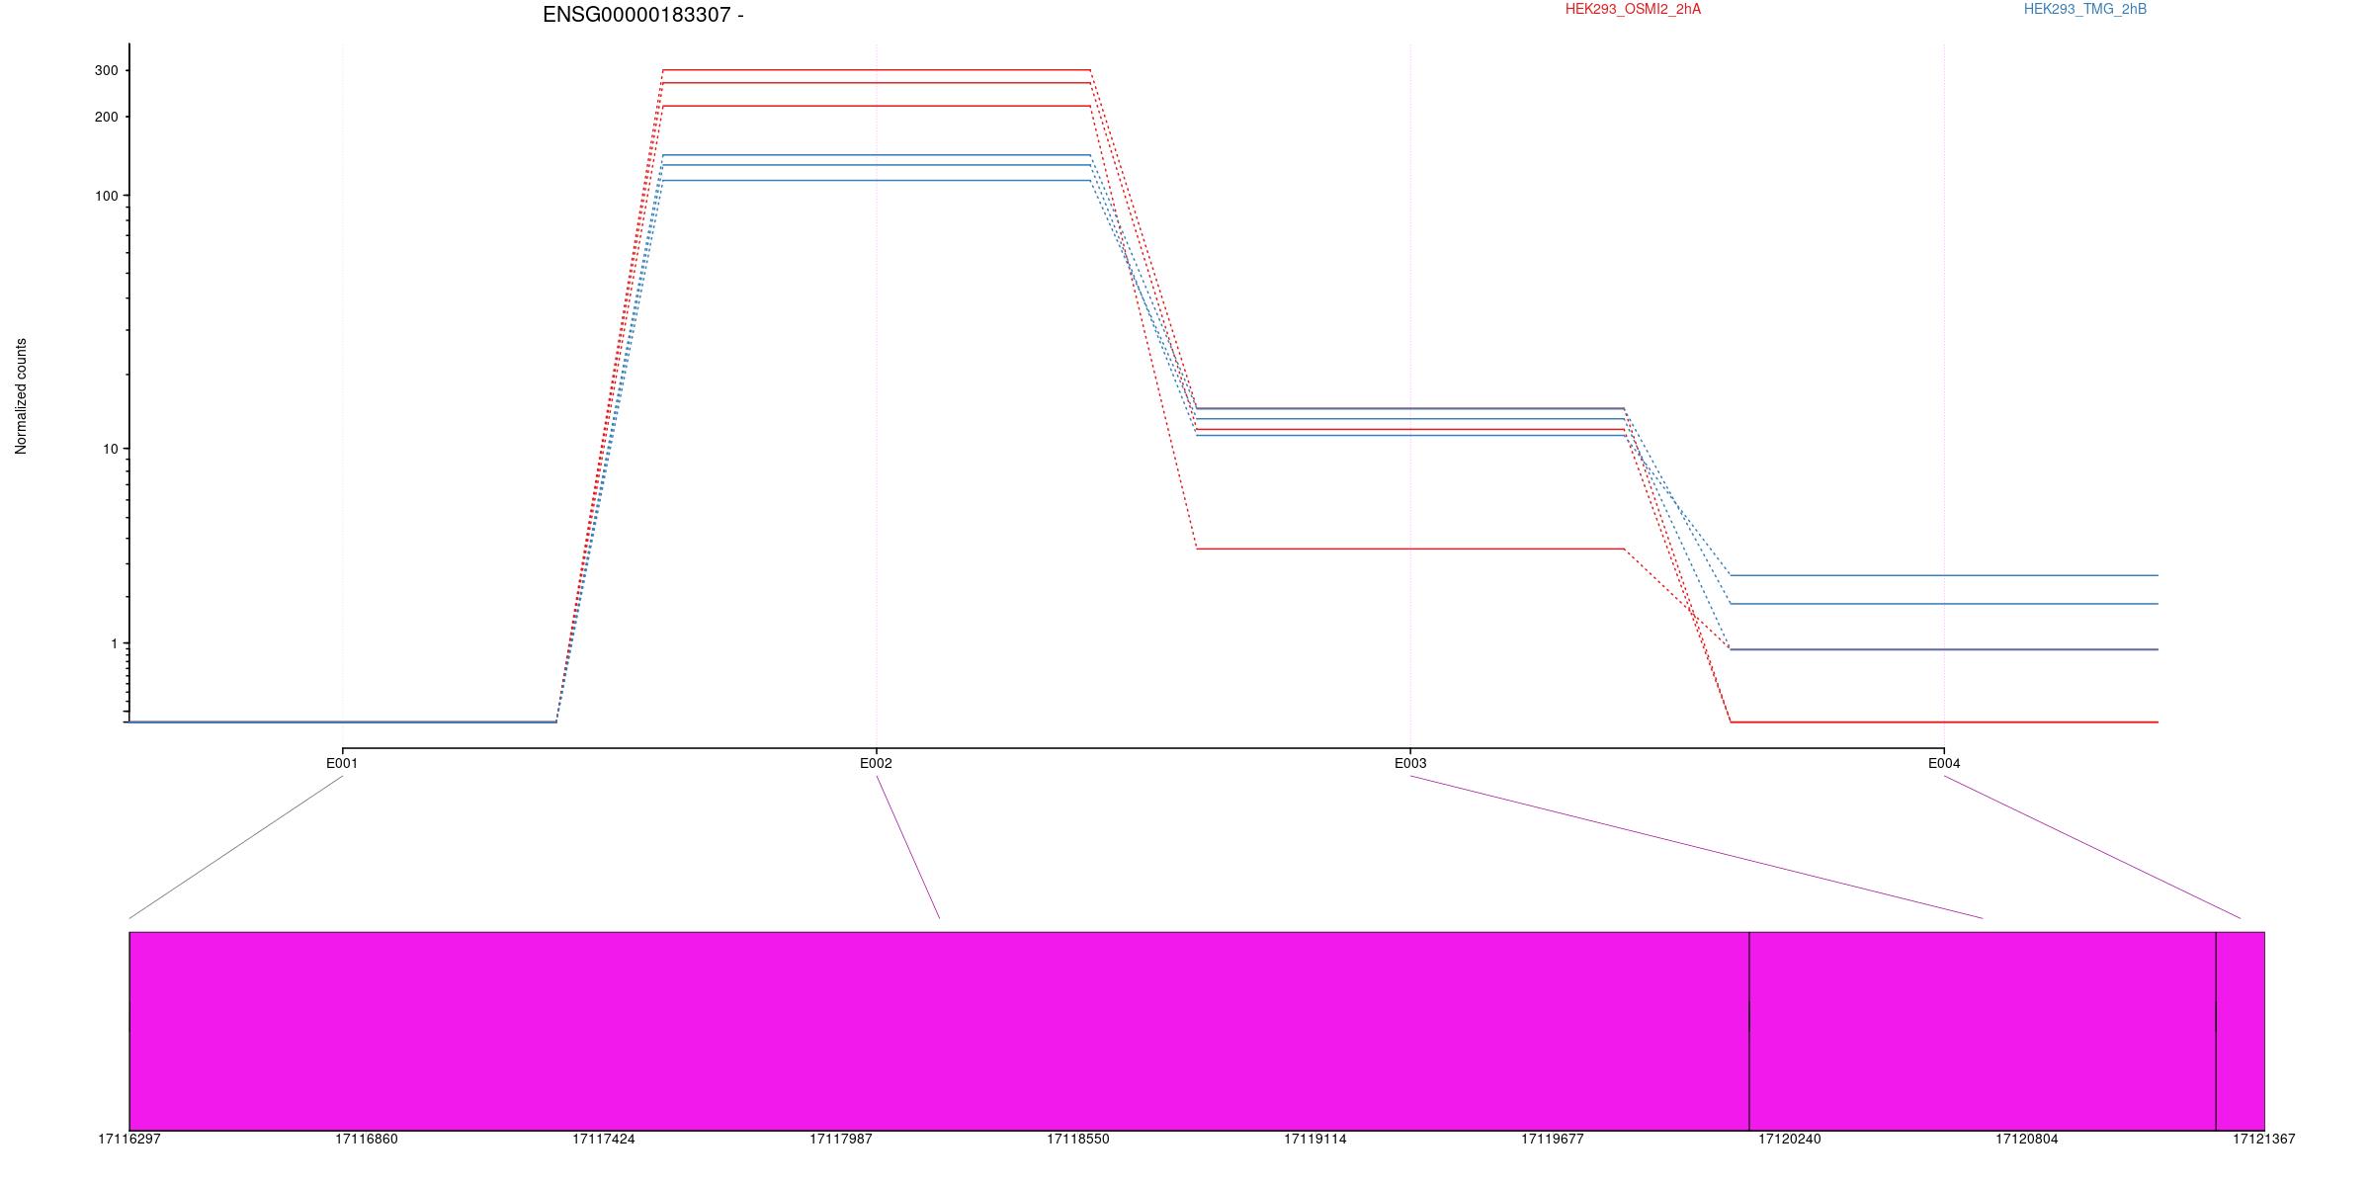2372x1186 pixels.
Task: Click the 10 y-axis tick label
Action: pos(110,450)
